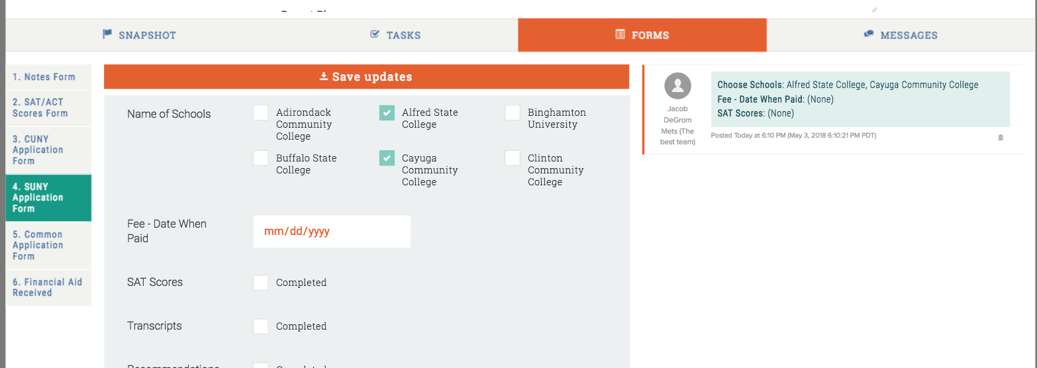
Task: Open the CUNY Application Form
Action: point(39,150)
